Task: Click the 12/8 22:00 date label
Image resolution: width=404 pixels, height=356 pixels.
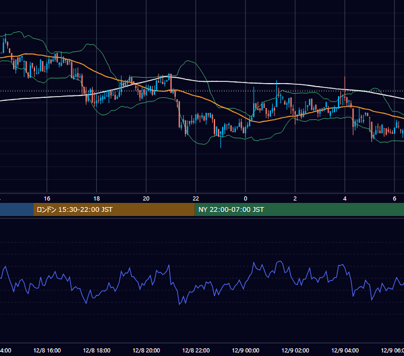Action: pyautogui.click(x=196, y=350)
